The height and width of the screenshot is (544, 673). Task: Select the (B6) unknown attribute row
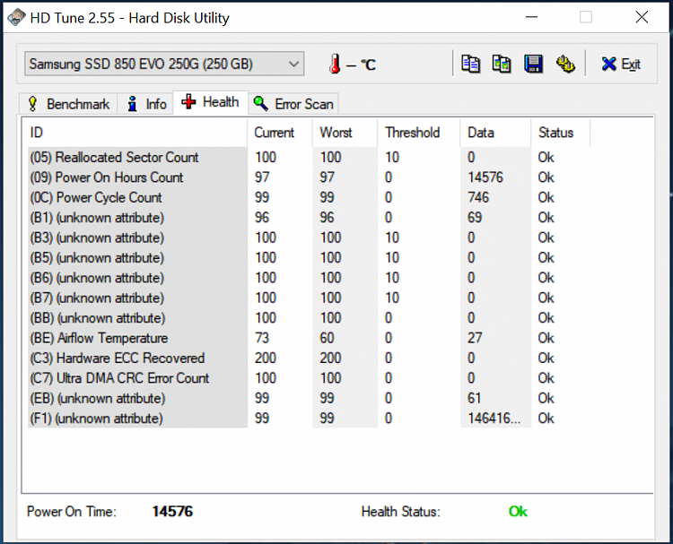click(x=309, y=278)
